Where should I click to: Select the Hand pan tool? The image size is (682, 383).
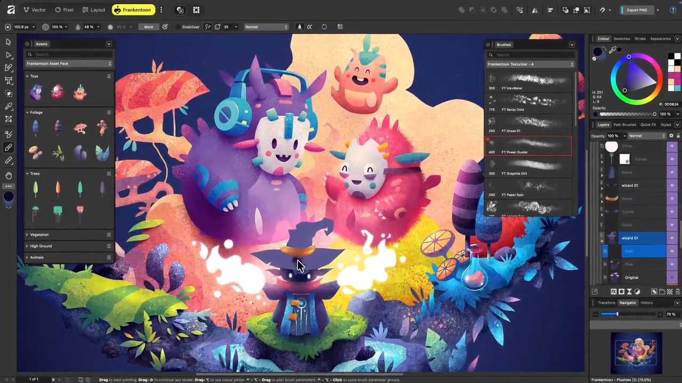[9, 176]
